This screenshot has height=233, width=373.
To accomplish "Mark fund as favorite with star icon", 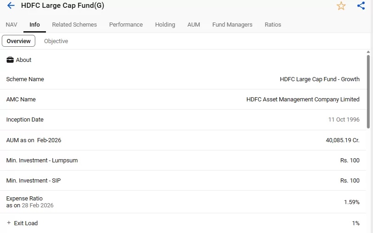I will 341,6.
